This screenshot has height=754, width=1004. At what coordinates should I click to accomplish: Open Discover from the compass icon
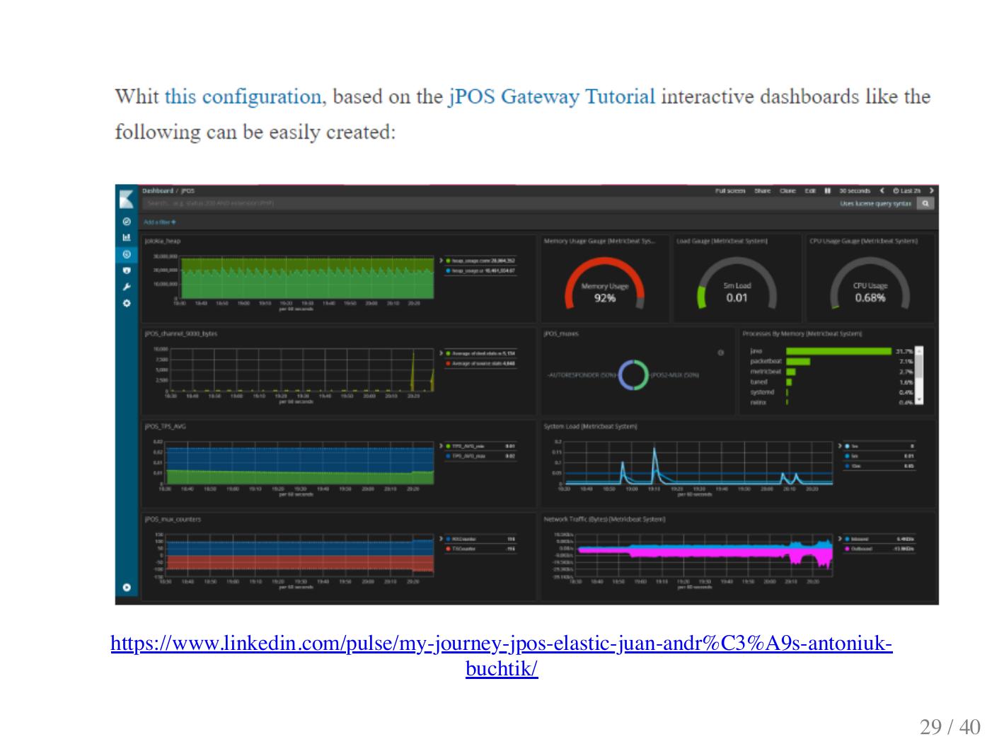[x=127, y=222]
